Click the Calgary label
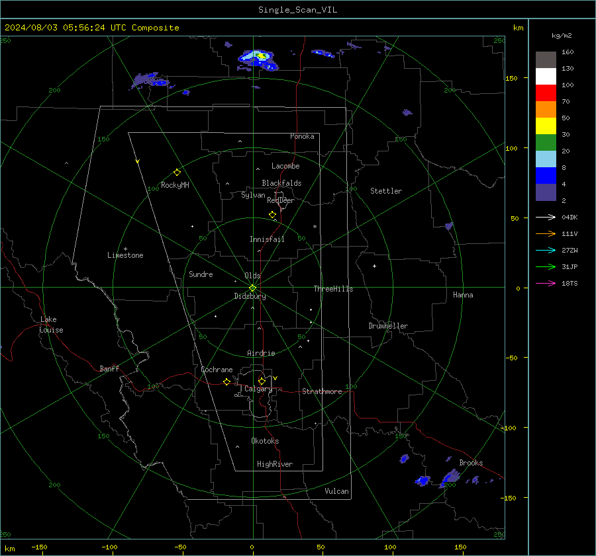Viewport: 596px width, 556px height. click(258, 389)
